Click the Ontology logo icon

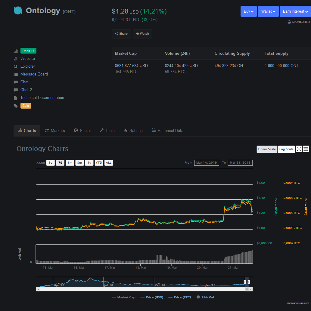18,11
